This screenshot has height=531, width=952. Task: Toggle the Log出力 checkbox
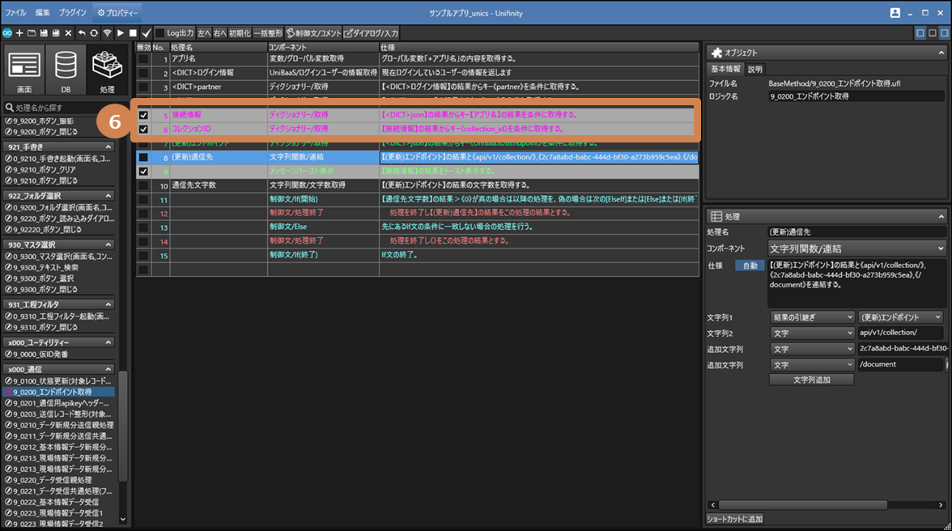tap(160, 33)
